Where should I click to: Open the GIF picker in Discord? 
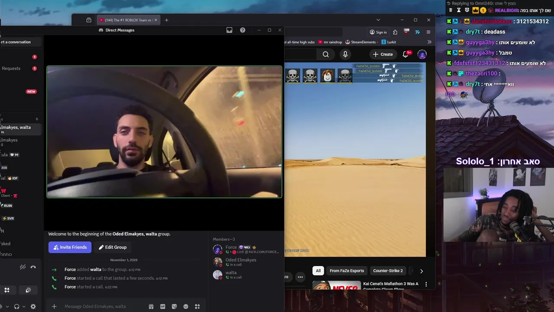pyautogui.click(x=163, y=306)
